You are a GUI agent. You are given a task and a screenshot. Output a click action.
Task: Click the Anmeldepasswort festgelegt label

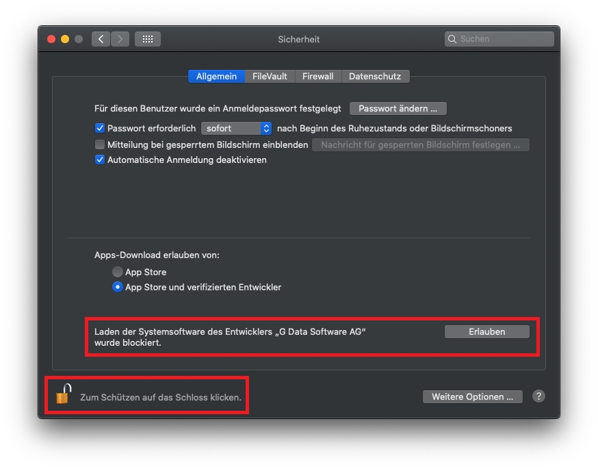tap(218, 108)
